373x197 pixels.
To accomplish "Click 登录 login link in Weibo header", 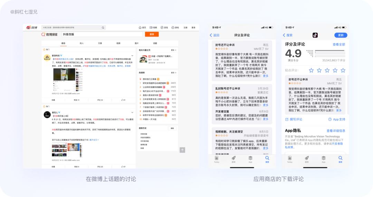I will tap(193, 28).
